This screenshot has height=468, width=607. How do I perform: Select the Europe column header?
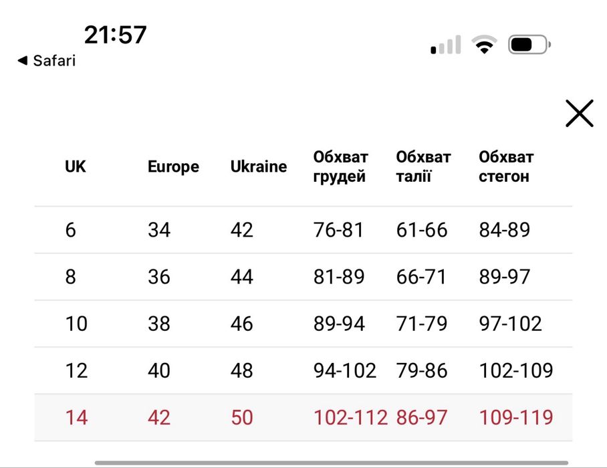[x=173, y=166]
